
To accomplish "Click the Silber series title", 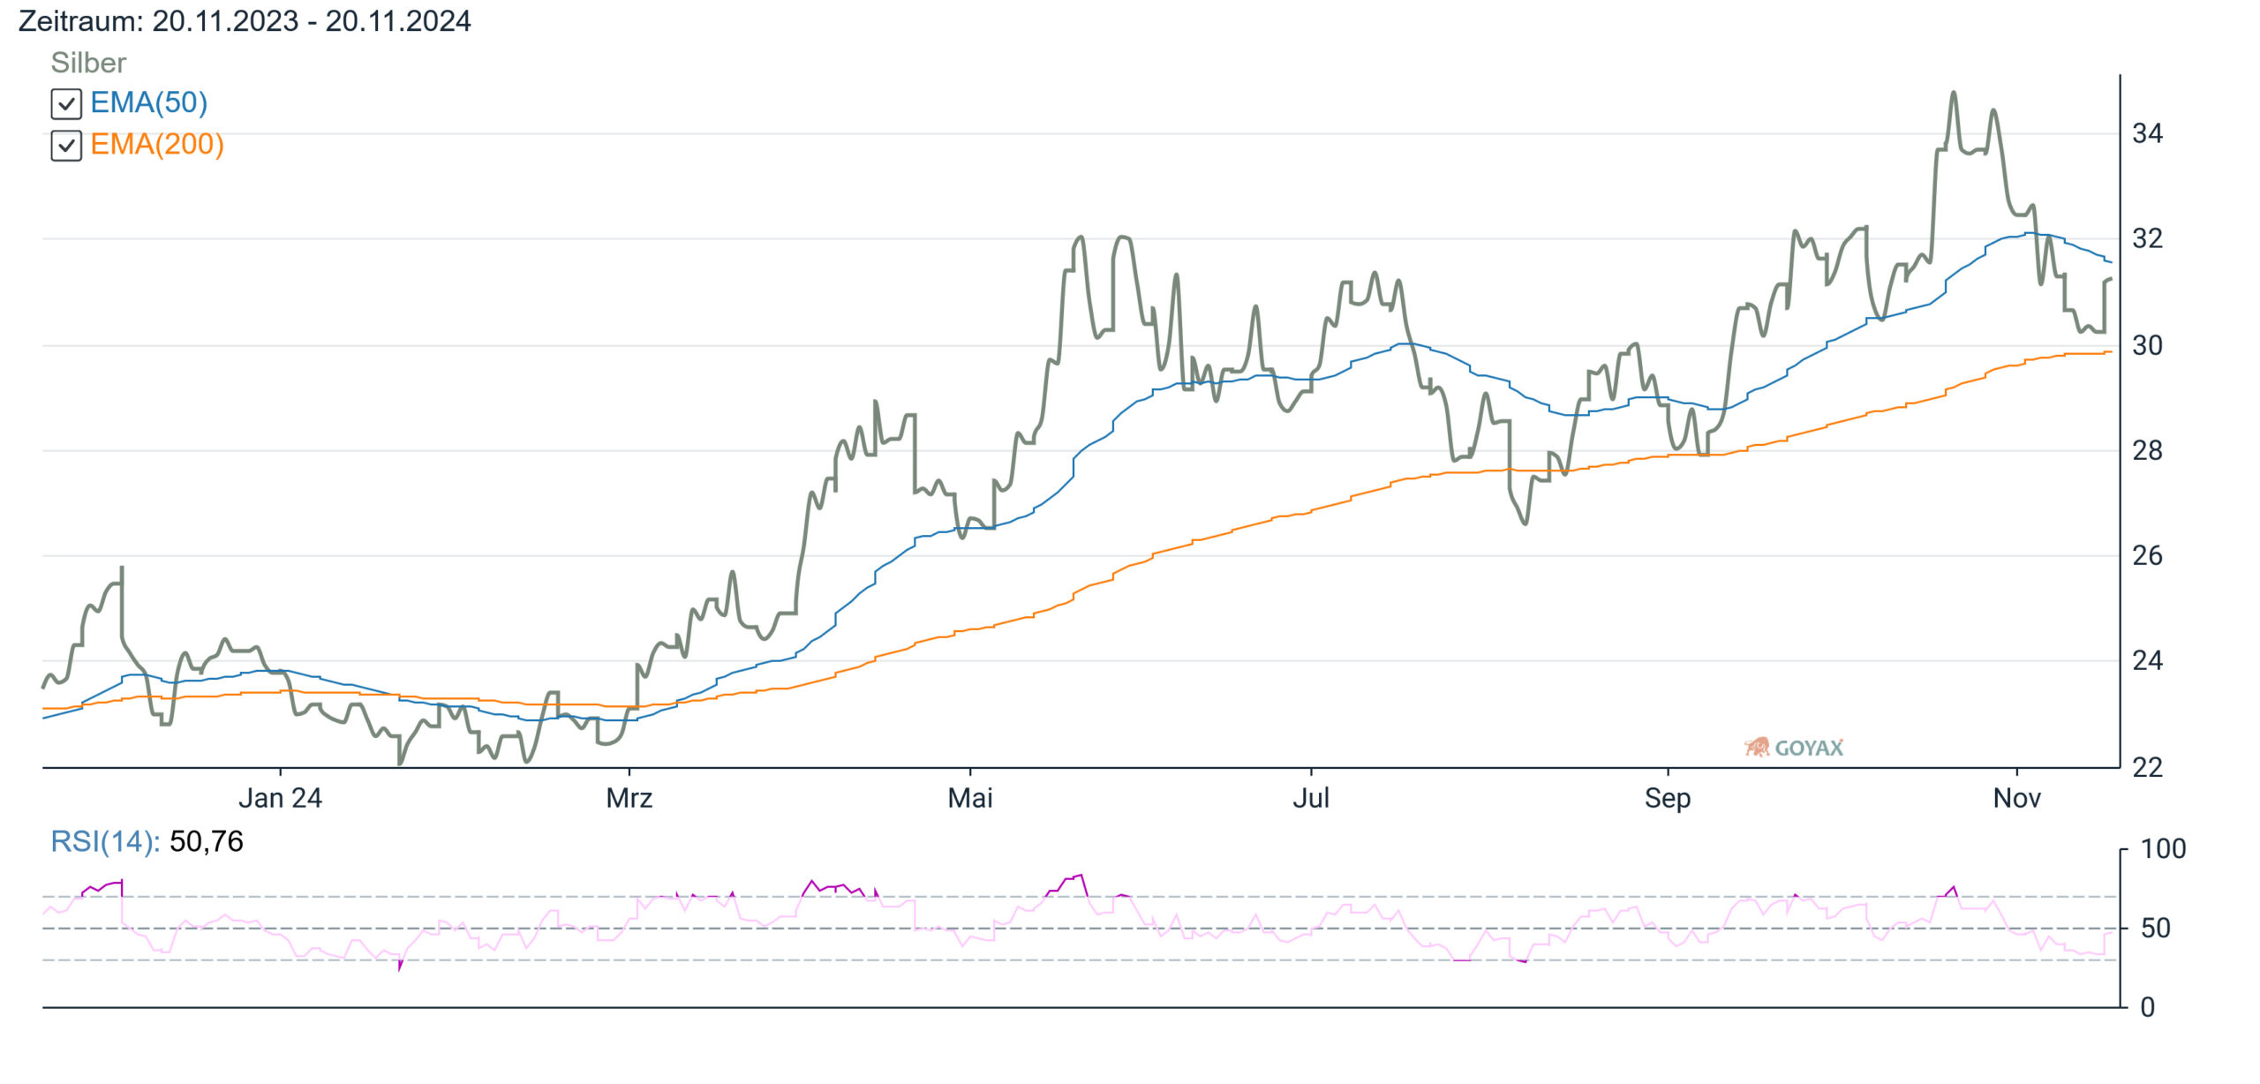I will coord(88,63).
